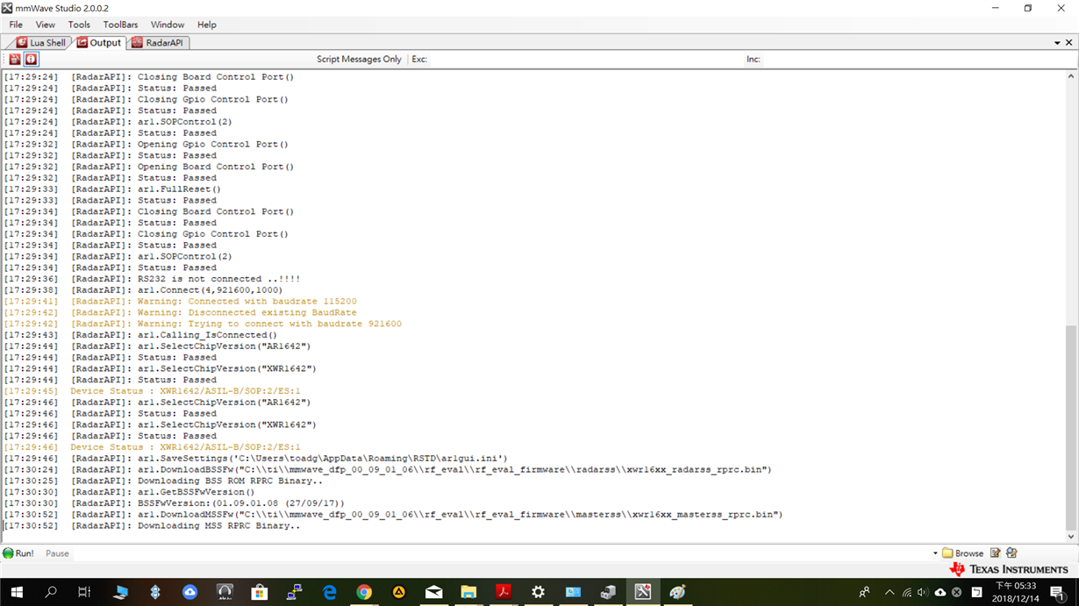1079x606 pixels.
Task: Click the ar1.FullReset() log line
Action: coord(112,189)
